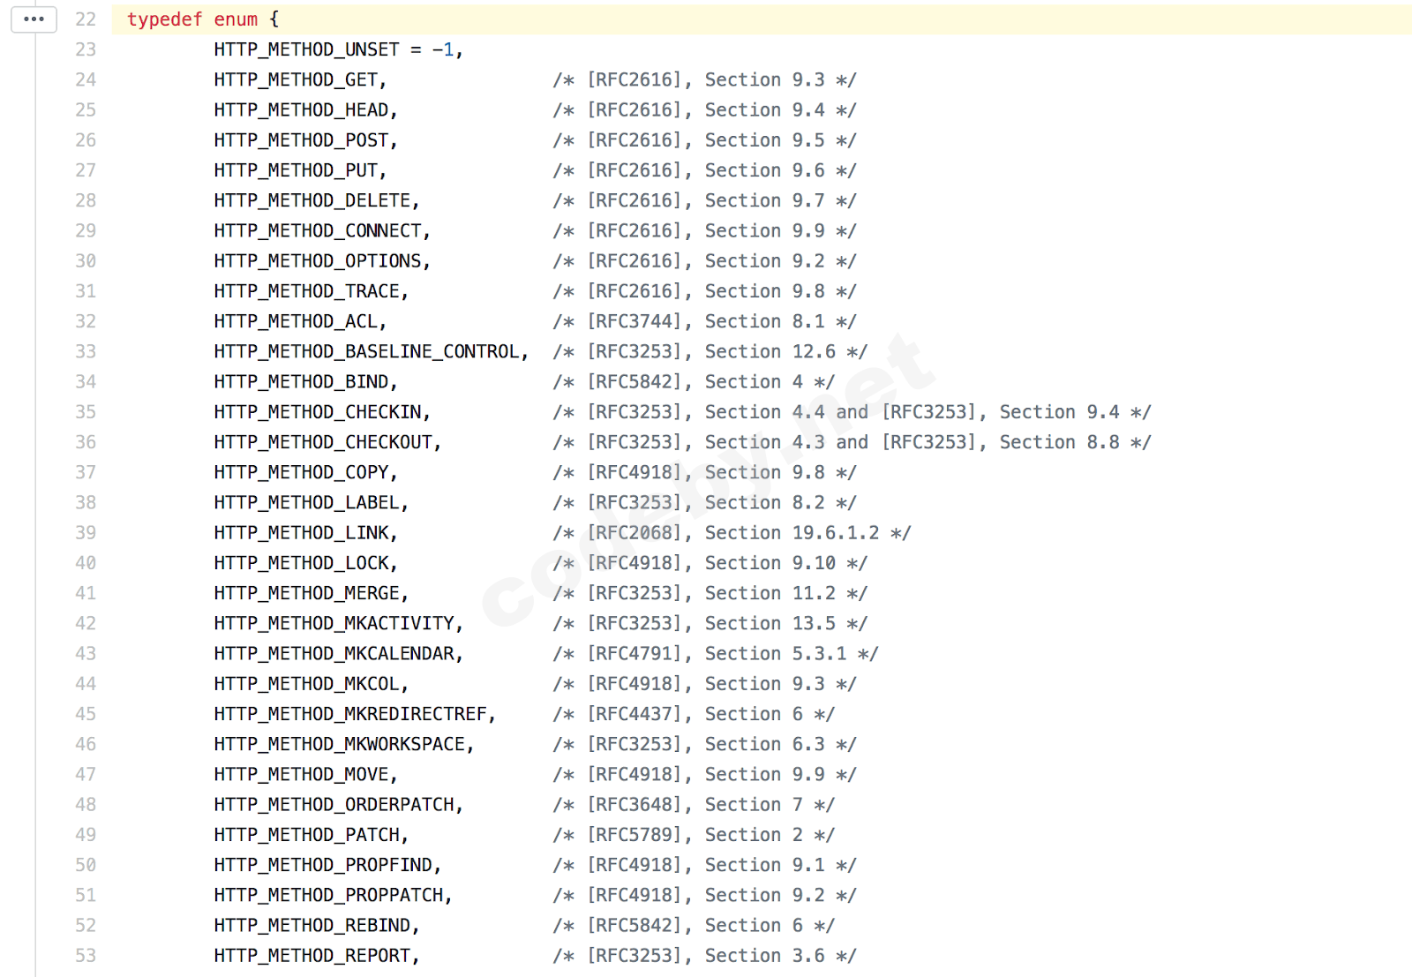This screenshot has width=1412, height=977.
Task: Open the ellipsis menu beside line 22
Action: pos(34,19)
